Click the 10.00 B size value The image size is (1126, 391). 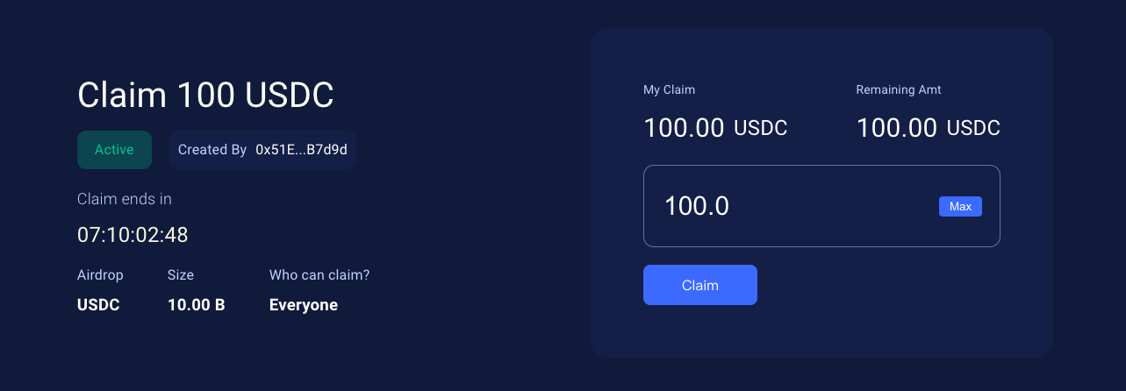click(x=197, y=305)
